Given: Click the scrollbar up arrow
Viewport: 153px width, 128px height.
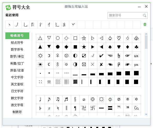Looking at the screenshot, I should pyautogui.click(x=146, y=34).
